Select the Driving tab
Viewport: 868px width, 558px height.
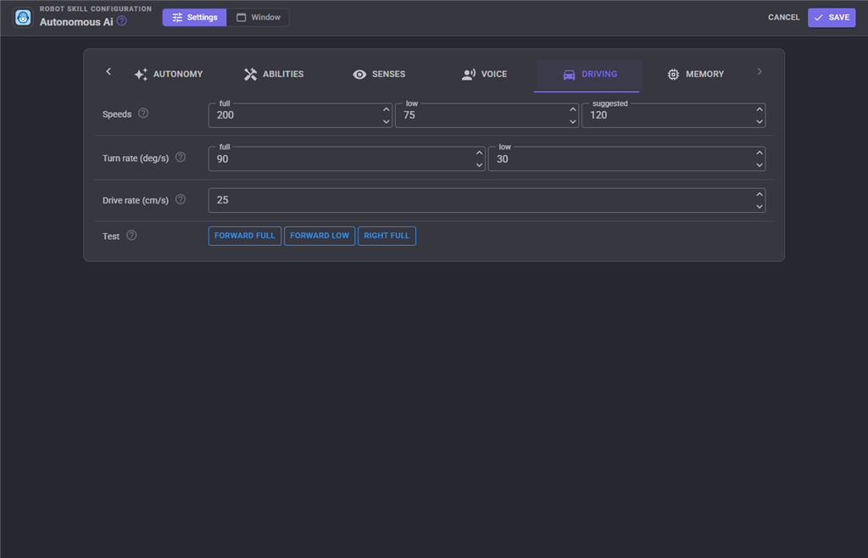pos(590,74)
